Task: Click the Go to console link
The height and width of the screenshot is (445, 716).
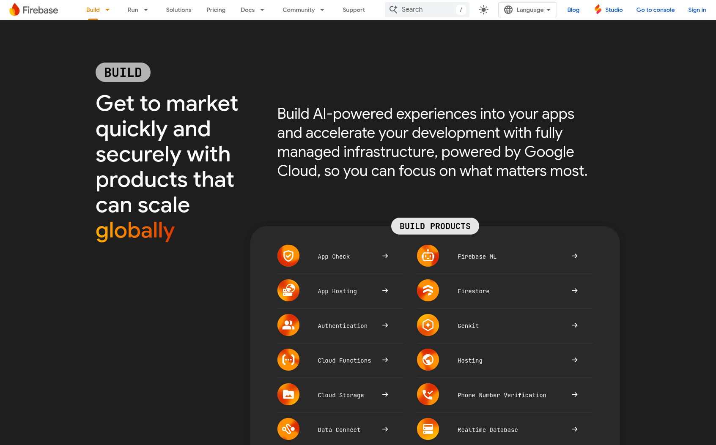Action: tap(655, 10)
